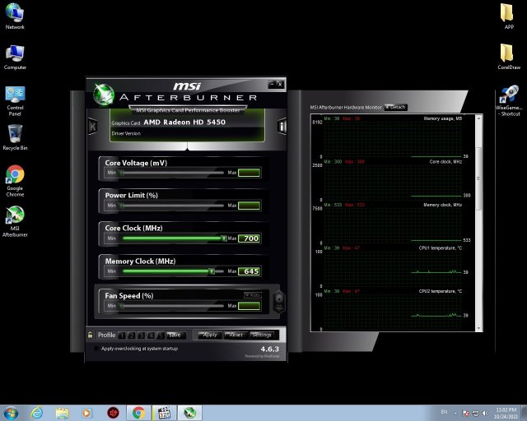This screenshot has height=421, width=527.
Task: Open MSI Afterburner taskbar icon
Action: tap(189, 412)
